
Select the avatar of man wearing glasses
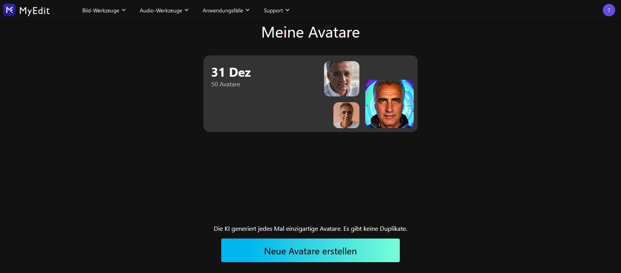tap(342, 79)
